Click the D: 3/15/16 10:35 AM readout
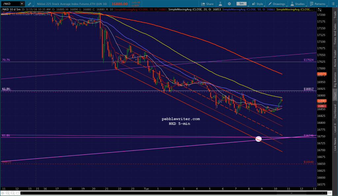The image size is (338, 196). click(36, 10)
